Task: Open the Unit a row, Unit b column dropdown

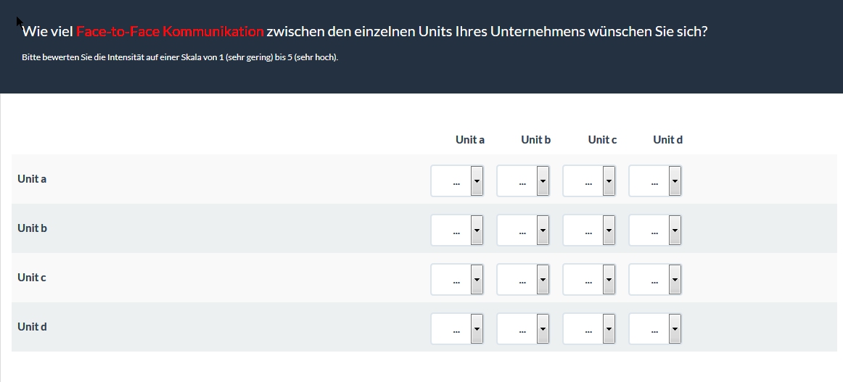Action: tap(523, 181)
